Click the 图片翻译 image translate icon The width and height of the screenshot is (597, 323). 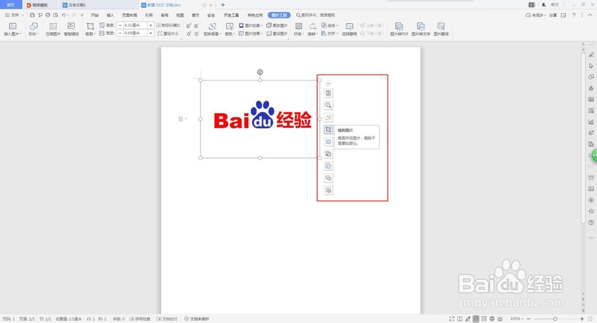tap(441, 29)
